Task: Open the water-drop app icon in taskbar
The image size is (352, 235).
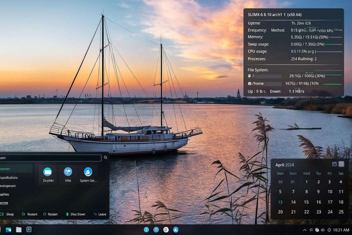Action: pyautogui.click(x=176, y=230)
